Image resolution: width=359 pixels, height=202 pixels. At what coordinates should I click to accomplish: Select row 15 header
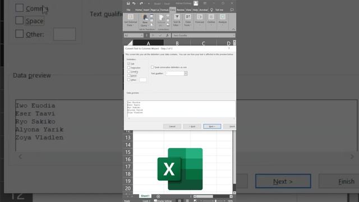128,152
